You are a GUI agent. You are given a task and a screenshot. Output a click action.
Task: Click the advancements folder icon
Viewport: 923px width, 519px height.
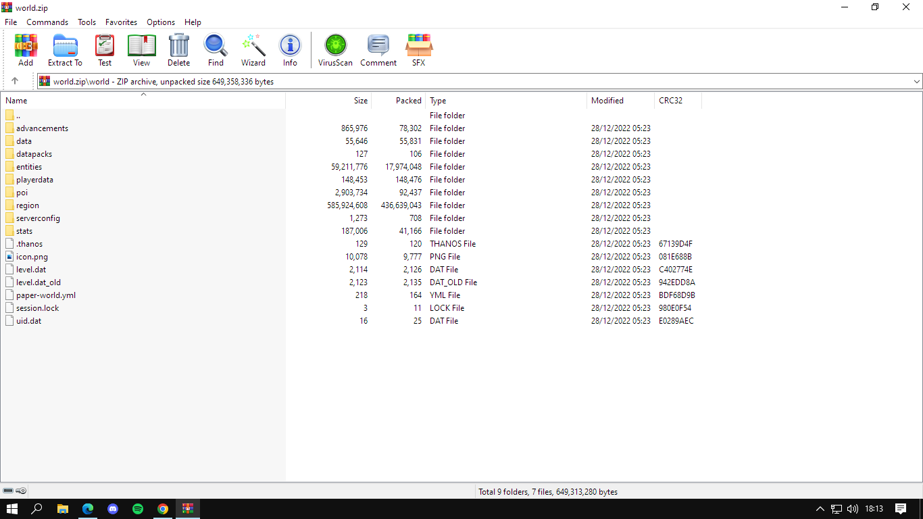click(9, 128)
